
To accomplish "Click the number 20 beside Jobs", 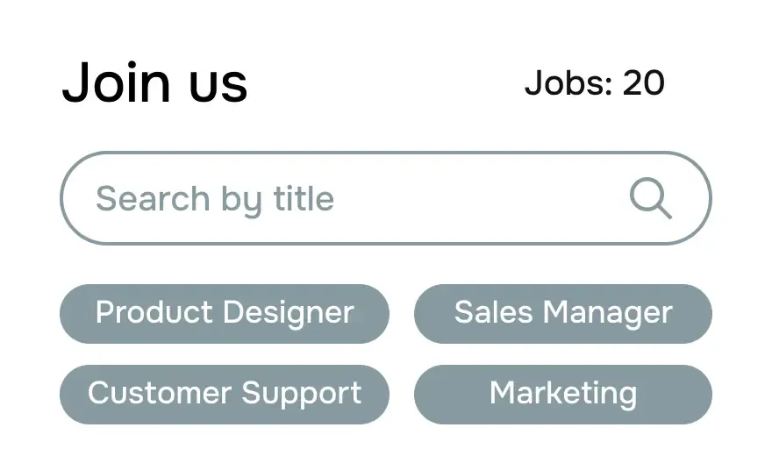I will tap(643, 83).
